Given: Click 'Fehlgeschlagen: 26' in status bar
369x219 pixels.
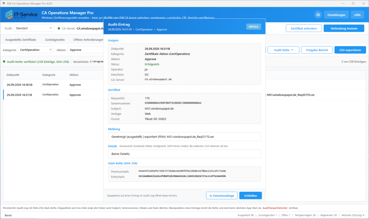Looking at the screenshot, I should 305,215.
